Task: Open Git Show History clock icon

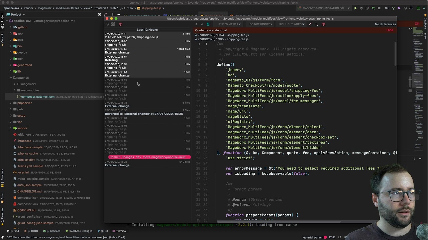Action: tap(405, 8)
